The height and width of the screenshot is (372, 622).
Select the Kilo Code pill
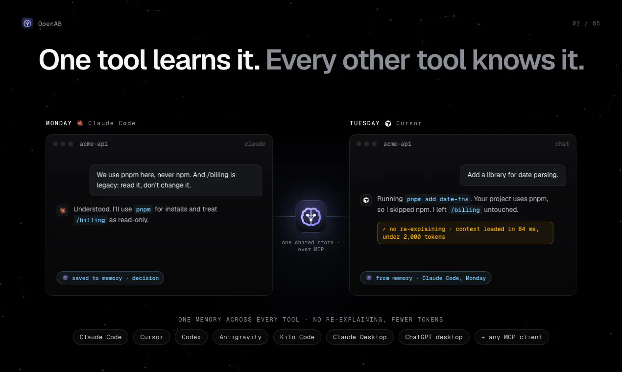point(297,337)
